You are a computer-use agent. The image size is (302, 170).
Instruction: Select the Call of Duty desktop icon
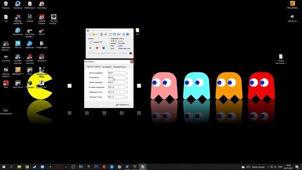click(x=30, y=33)
